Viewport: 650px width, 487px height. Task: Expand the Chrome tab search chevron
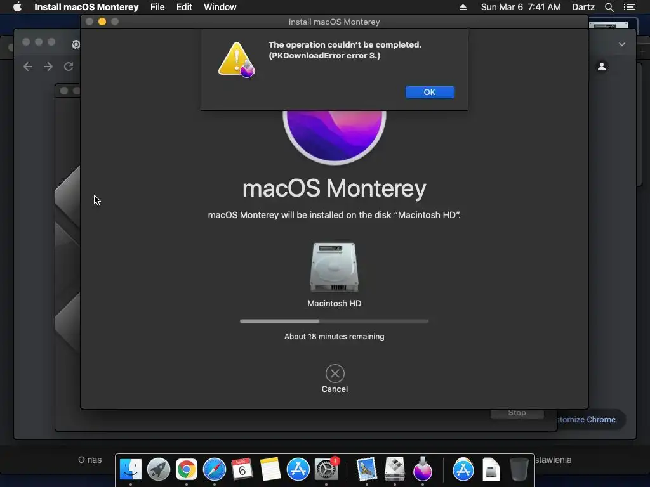coord(622,44)
